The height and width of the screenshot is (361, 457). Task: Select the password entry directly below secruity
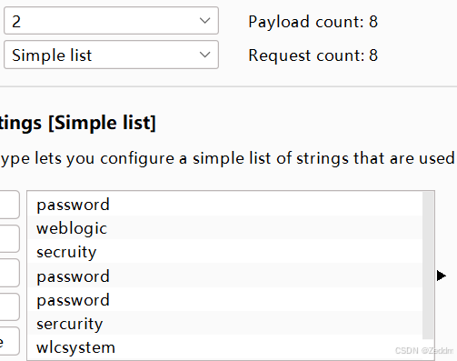pos(224,276)
